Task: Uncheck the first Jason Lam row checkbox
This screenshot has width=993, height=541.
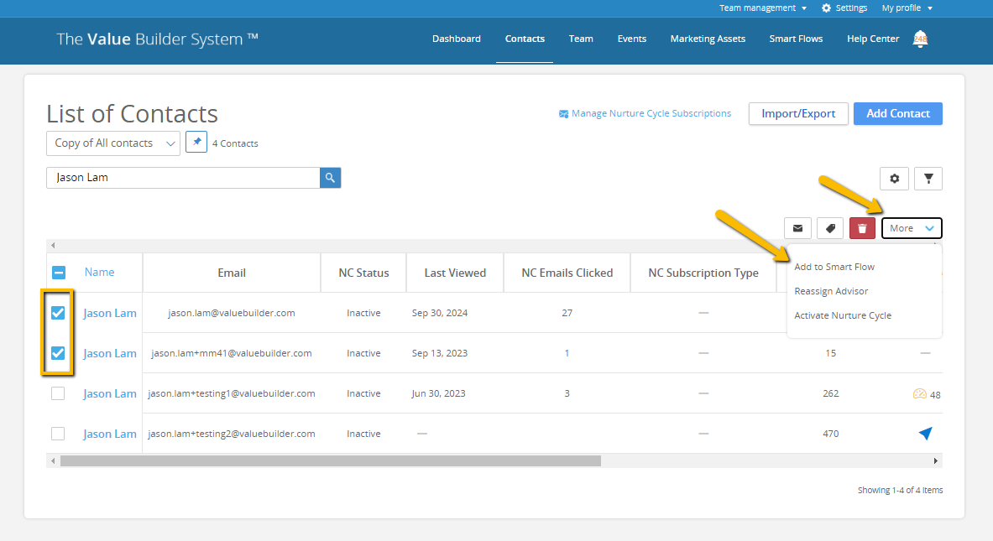Action: tap(58, 312)
